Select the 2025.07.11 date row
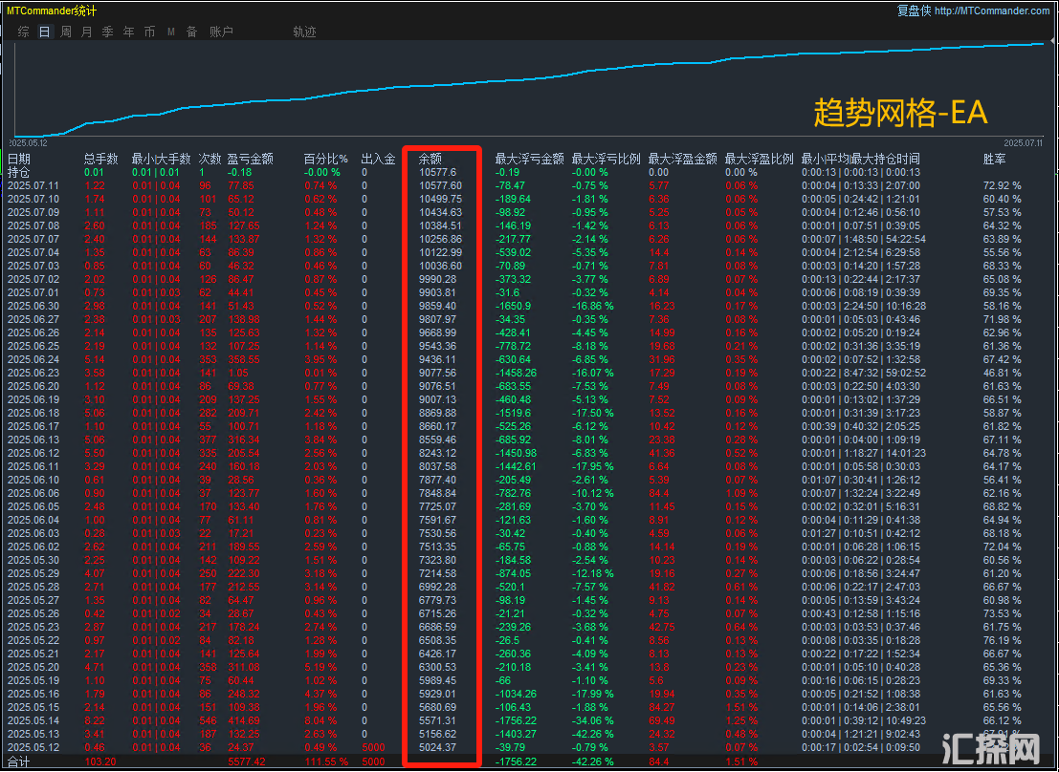The width and height of the screenshot is (1059, 772). [x=33, y=185]
